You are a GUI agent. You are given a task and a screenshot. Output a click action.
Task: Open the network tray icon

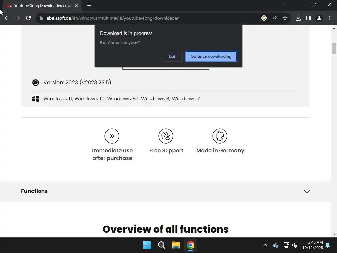coord(286,245)
